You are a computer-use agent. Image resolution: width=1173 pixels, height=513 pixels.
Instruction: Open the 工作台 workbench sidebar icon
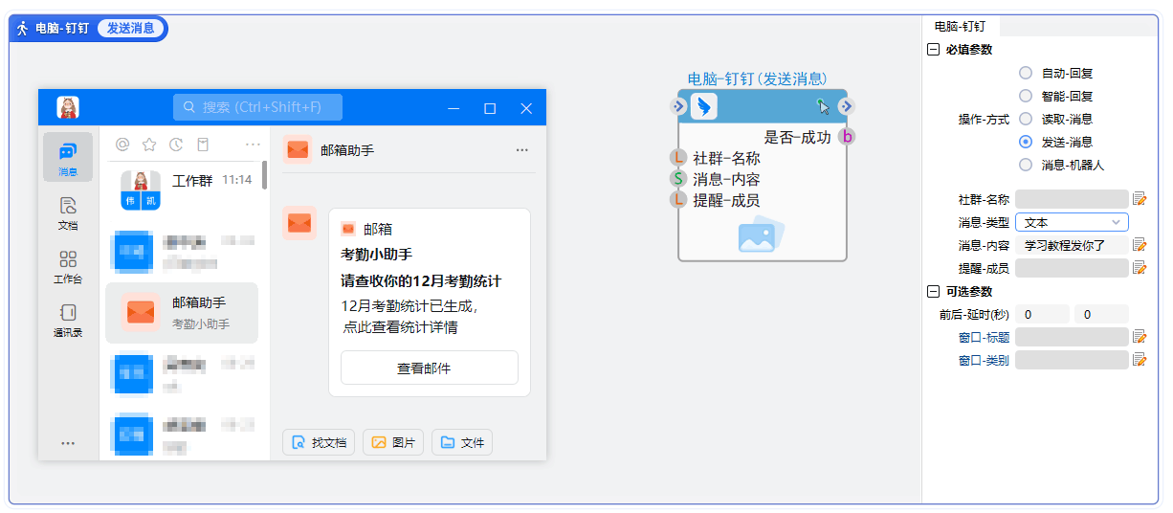68,266
